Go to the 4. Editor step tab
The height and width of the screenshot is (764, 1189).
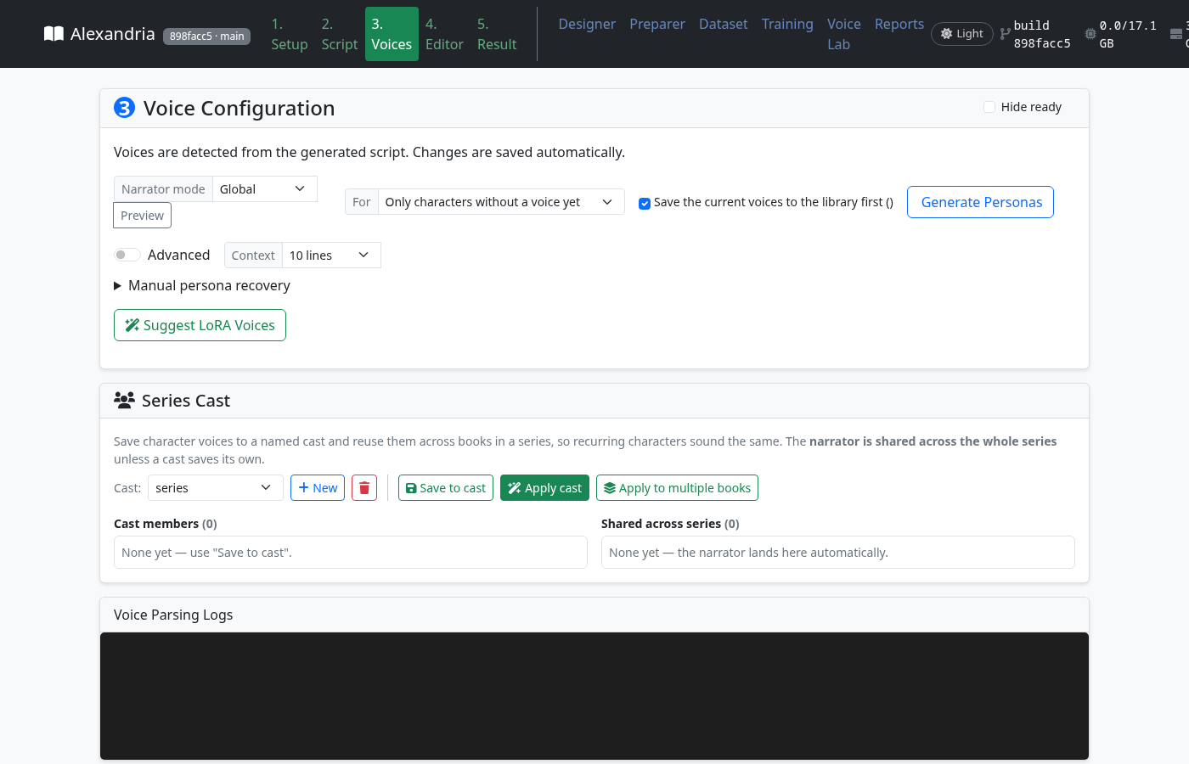click(444, 34)
